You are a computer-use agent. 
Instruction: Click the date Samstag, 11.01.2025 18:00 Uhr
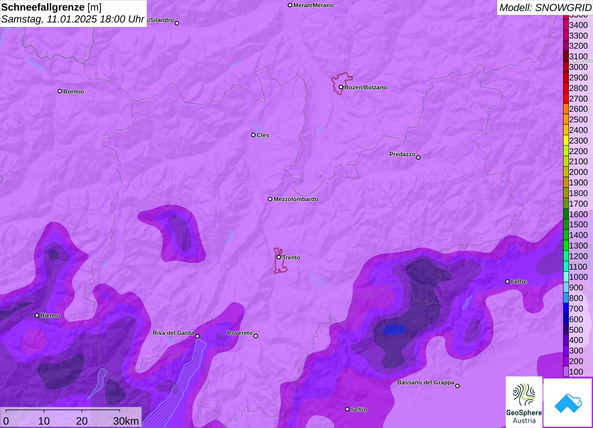coord(73,19)
